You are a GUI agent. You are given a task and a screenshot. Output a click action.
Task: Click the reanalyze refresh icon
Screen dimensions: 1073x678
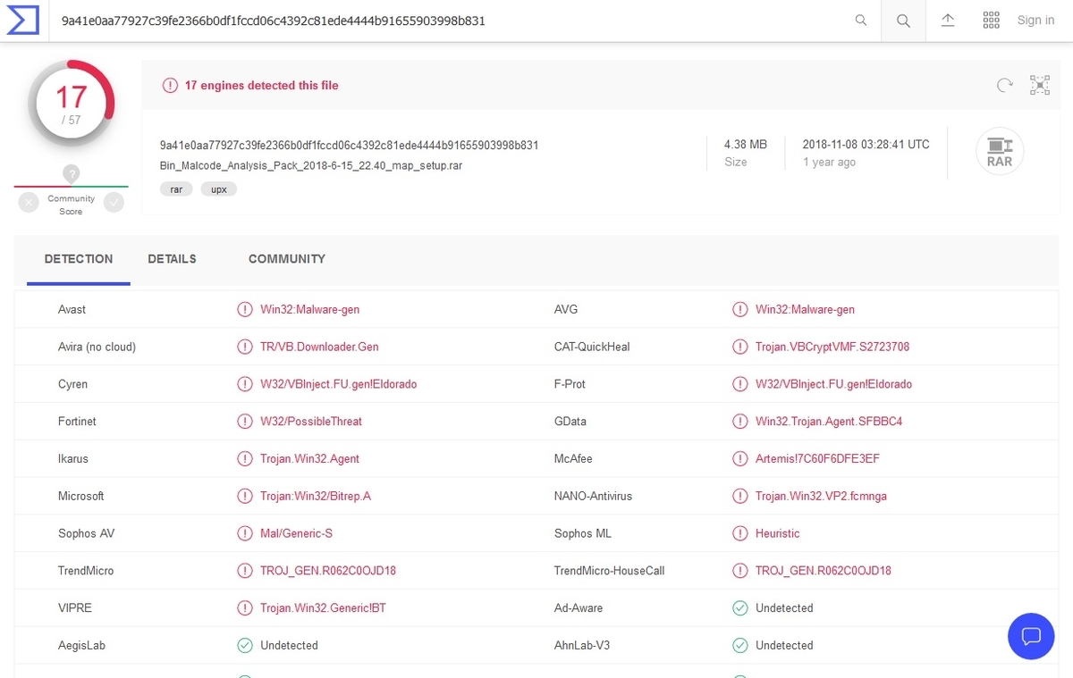point(1005,86)
